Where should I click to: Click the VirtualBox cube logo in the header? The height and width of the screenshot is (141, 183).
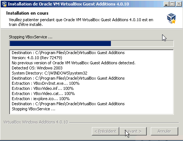pos(171,18)
